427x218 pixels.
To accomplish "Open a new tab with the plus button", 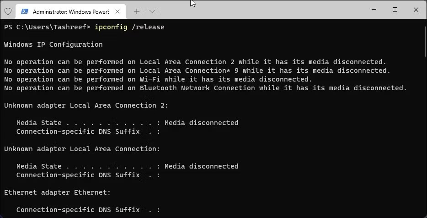I will (136, 11).
